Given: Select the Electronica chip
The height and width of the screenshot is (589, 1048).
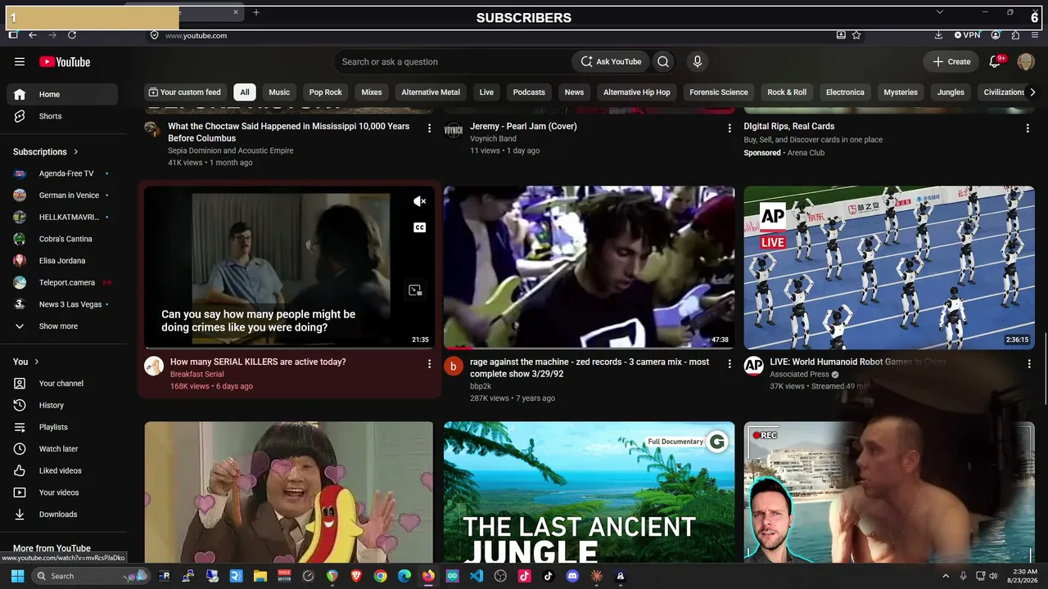Looking at the screenshot, I should (x=845, y=92).
